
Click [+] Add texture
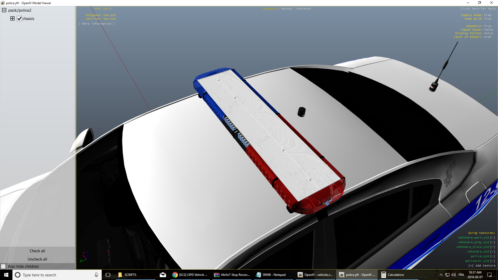(x=482, y=265)
